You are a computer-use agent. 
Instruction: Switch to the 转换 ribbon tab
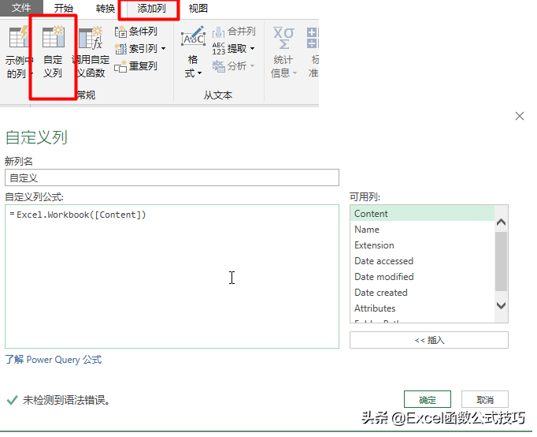click(x=106, y=8)
